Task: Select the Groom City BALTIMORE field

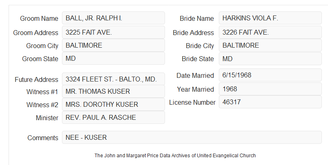Action: tap(113, 45)
